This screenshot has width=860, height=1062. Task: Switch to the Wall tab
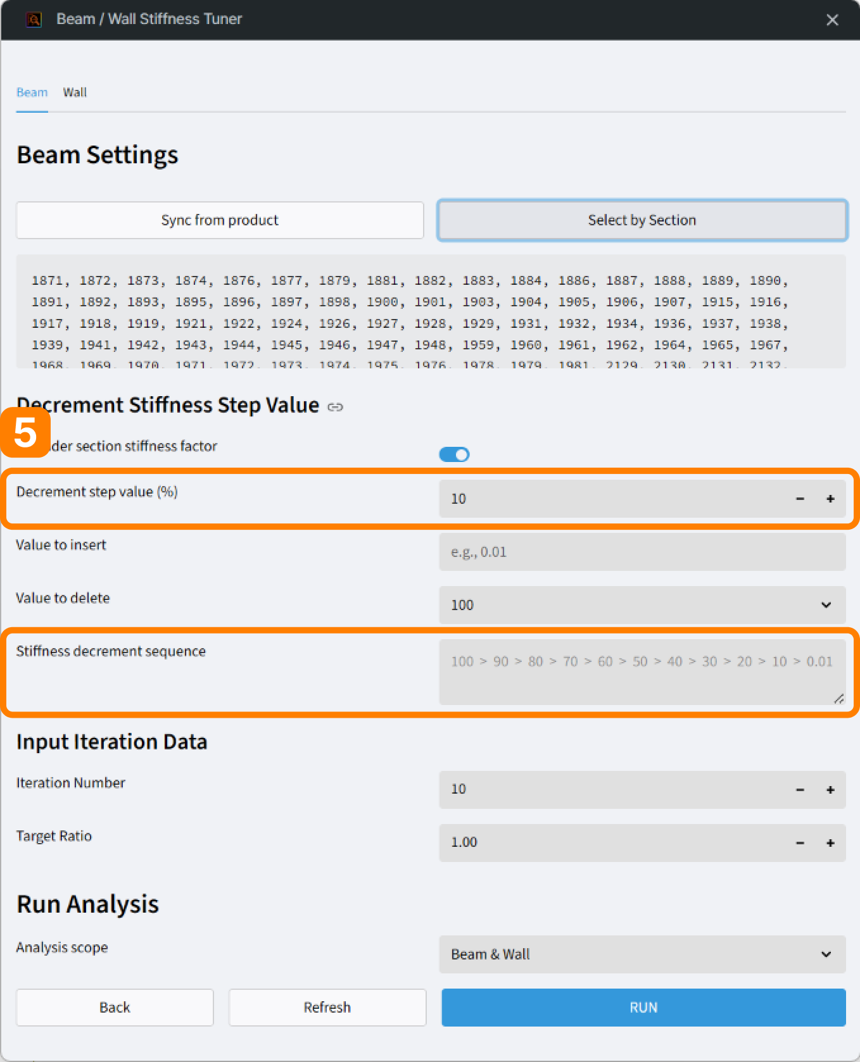[x=75, y=92]
